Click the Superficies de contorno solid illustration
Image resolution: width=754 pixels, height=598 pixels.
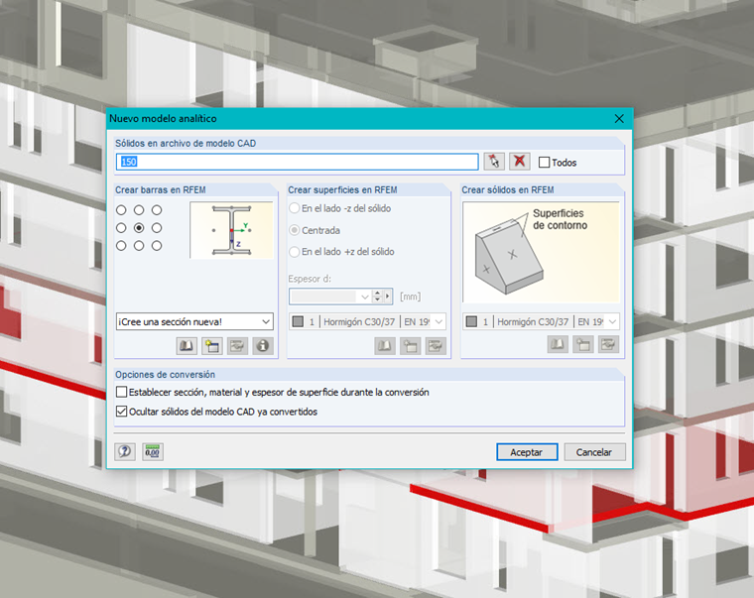point(541,252)
